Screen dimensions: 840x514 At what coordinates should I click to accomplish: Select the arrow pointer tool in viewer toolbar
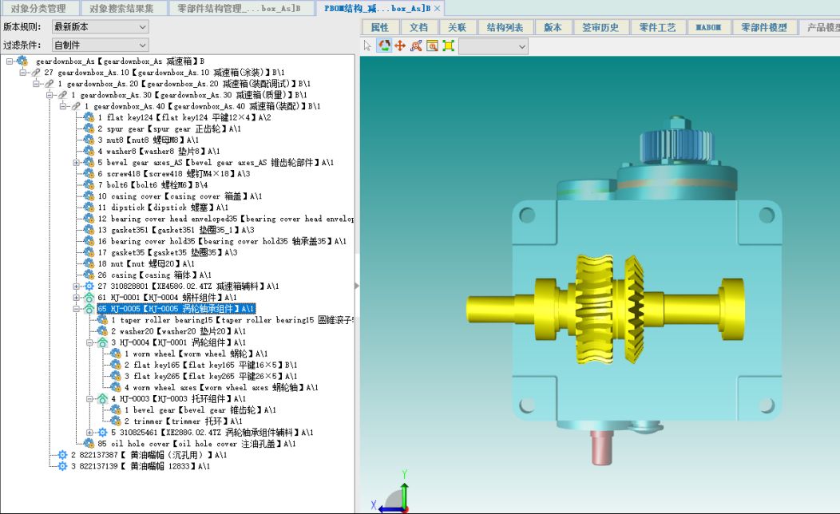[x=368, y=46]
